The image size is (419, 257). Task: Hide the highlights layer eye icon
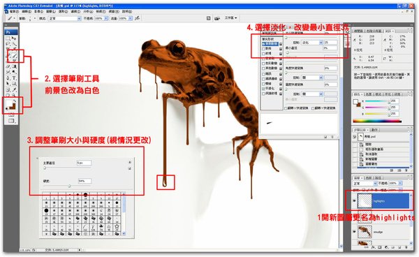355,201
